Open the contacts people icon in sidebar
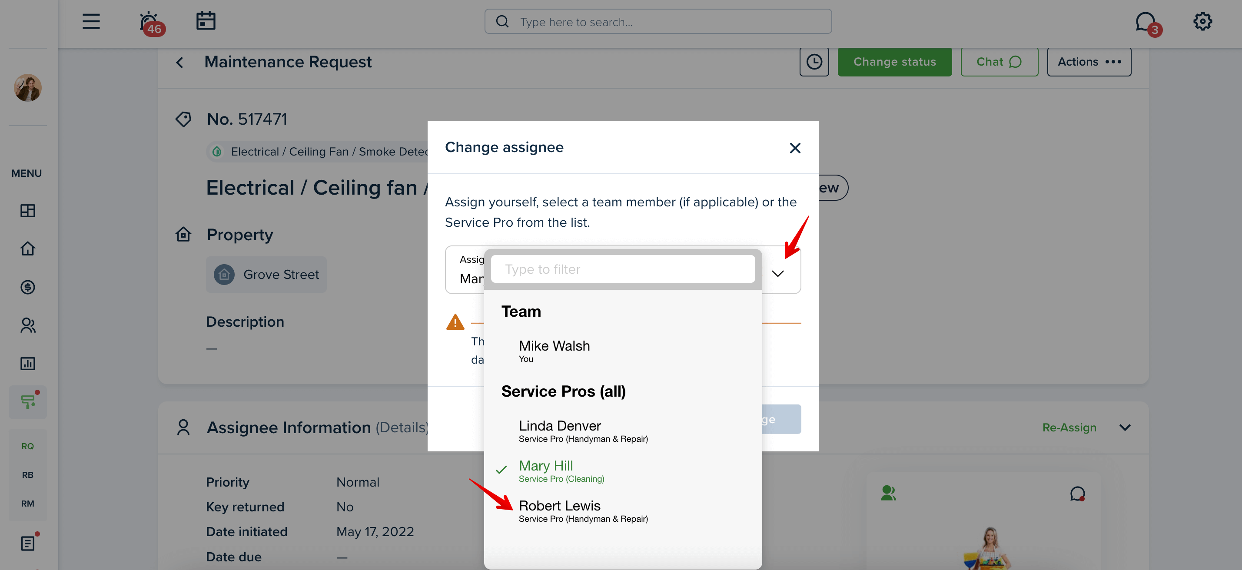The height and width of the screenshot is (570, 1242). [27, 325]
